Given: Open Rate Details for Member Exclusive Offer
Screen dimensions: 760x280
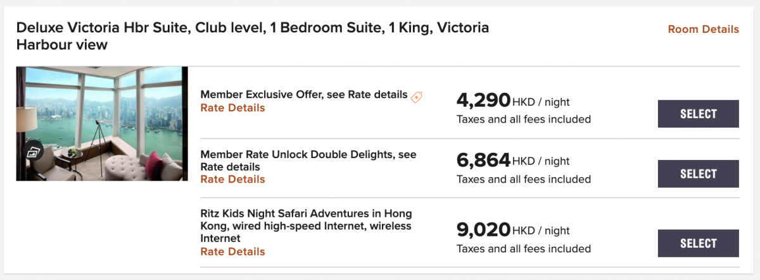Looking at the screenshot, I should pyautogui.click(x=232, y=108).
